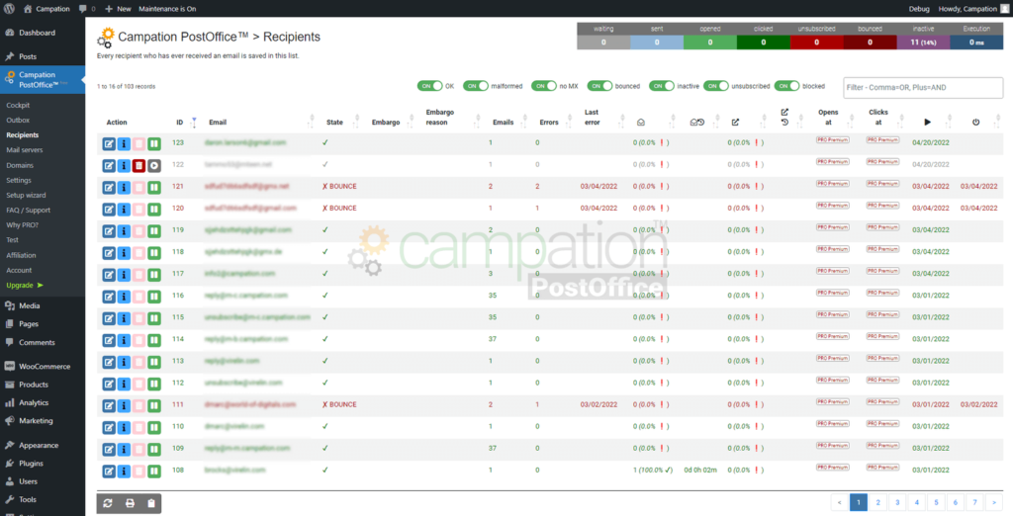Click the filter input field
1013x516 pixels.
(x=923, y=87)
